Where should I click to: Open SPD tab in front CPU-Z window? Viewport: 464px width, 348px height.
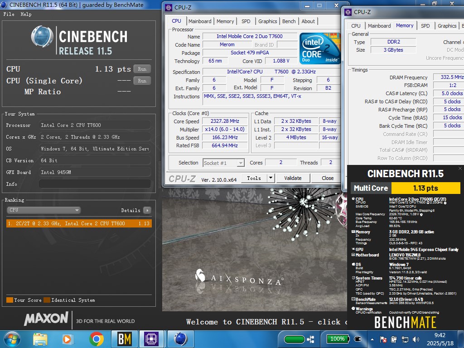tap(246, 21)
